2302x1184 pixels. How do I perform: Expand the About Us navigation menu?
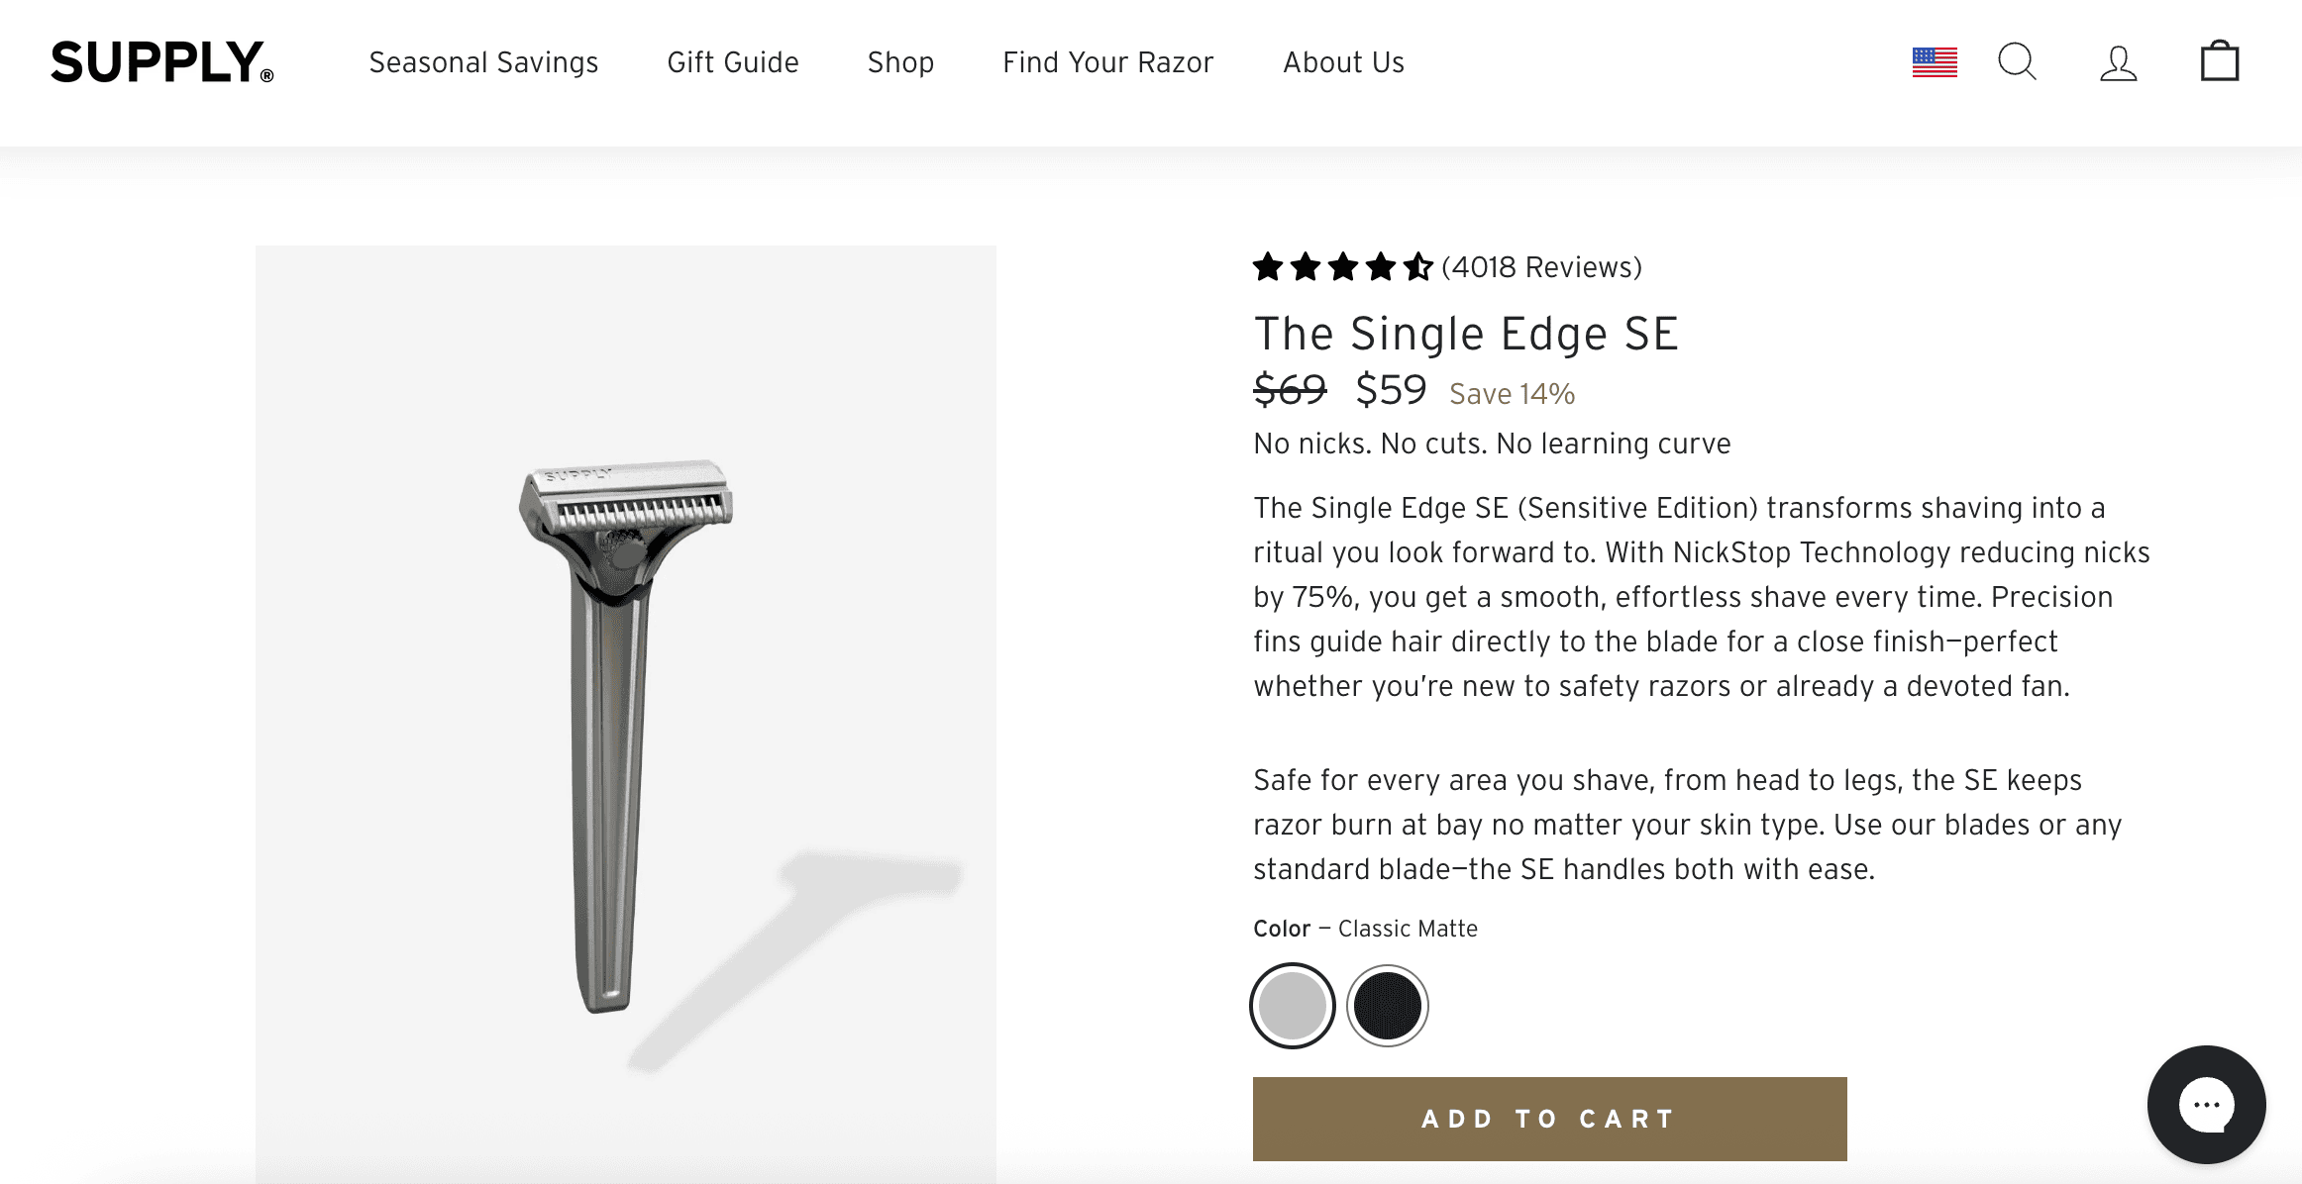pos(1343,62)
